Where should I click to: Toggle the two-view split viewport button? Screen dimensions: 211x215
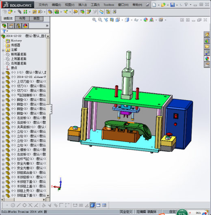coord(98,205)
